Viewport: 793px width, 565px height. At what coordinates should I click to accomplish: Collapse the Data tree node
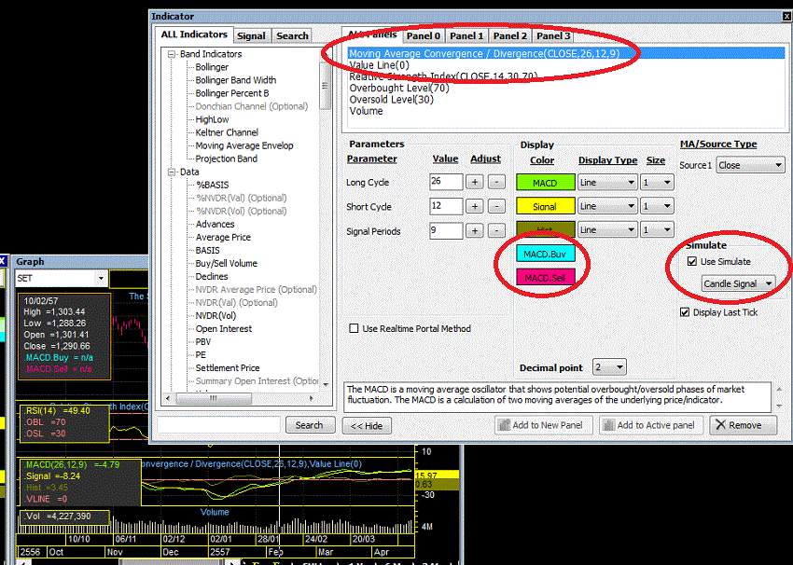[172, 172]
